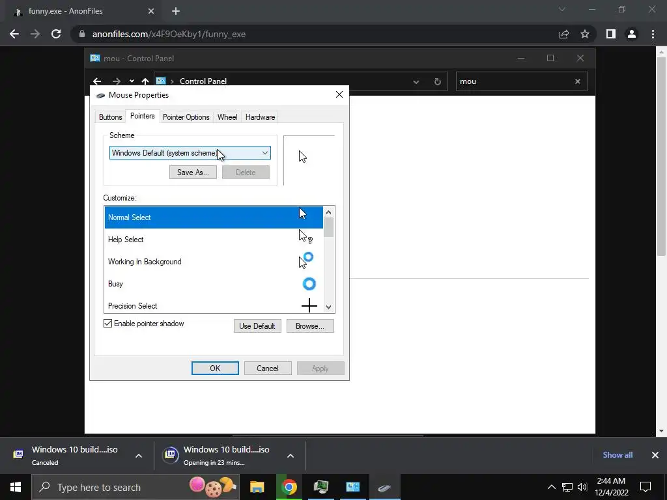Open File Explorer from the taskbar
667x500 pixels.
pyautogui.click(x=257, y=487)
